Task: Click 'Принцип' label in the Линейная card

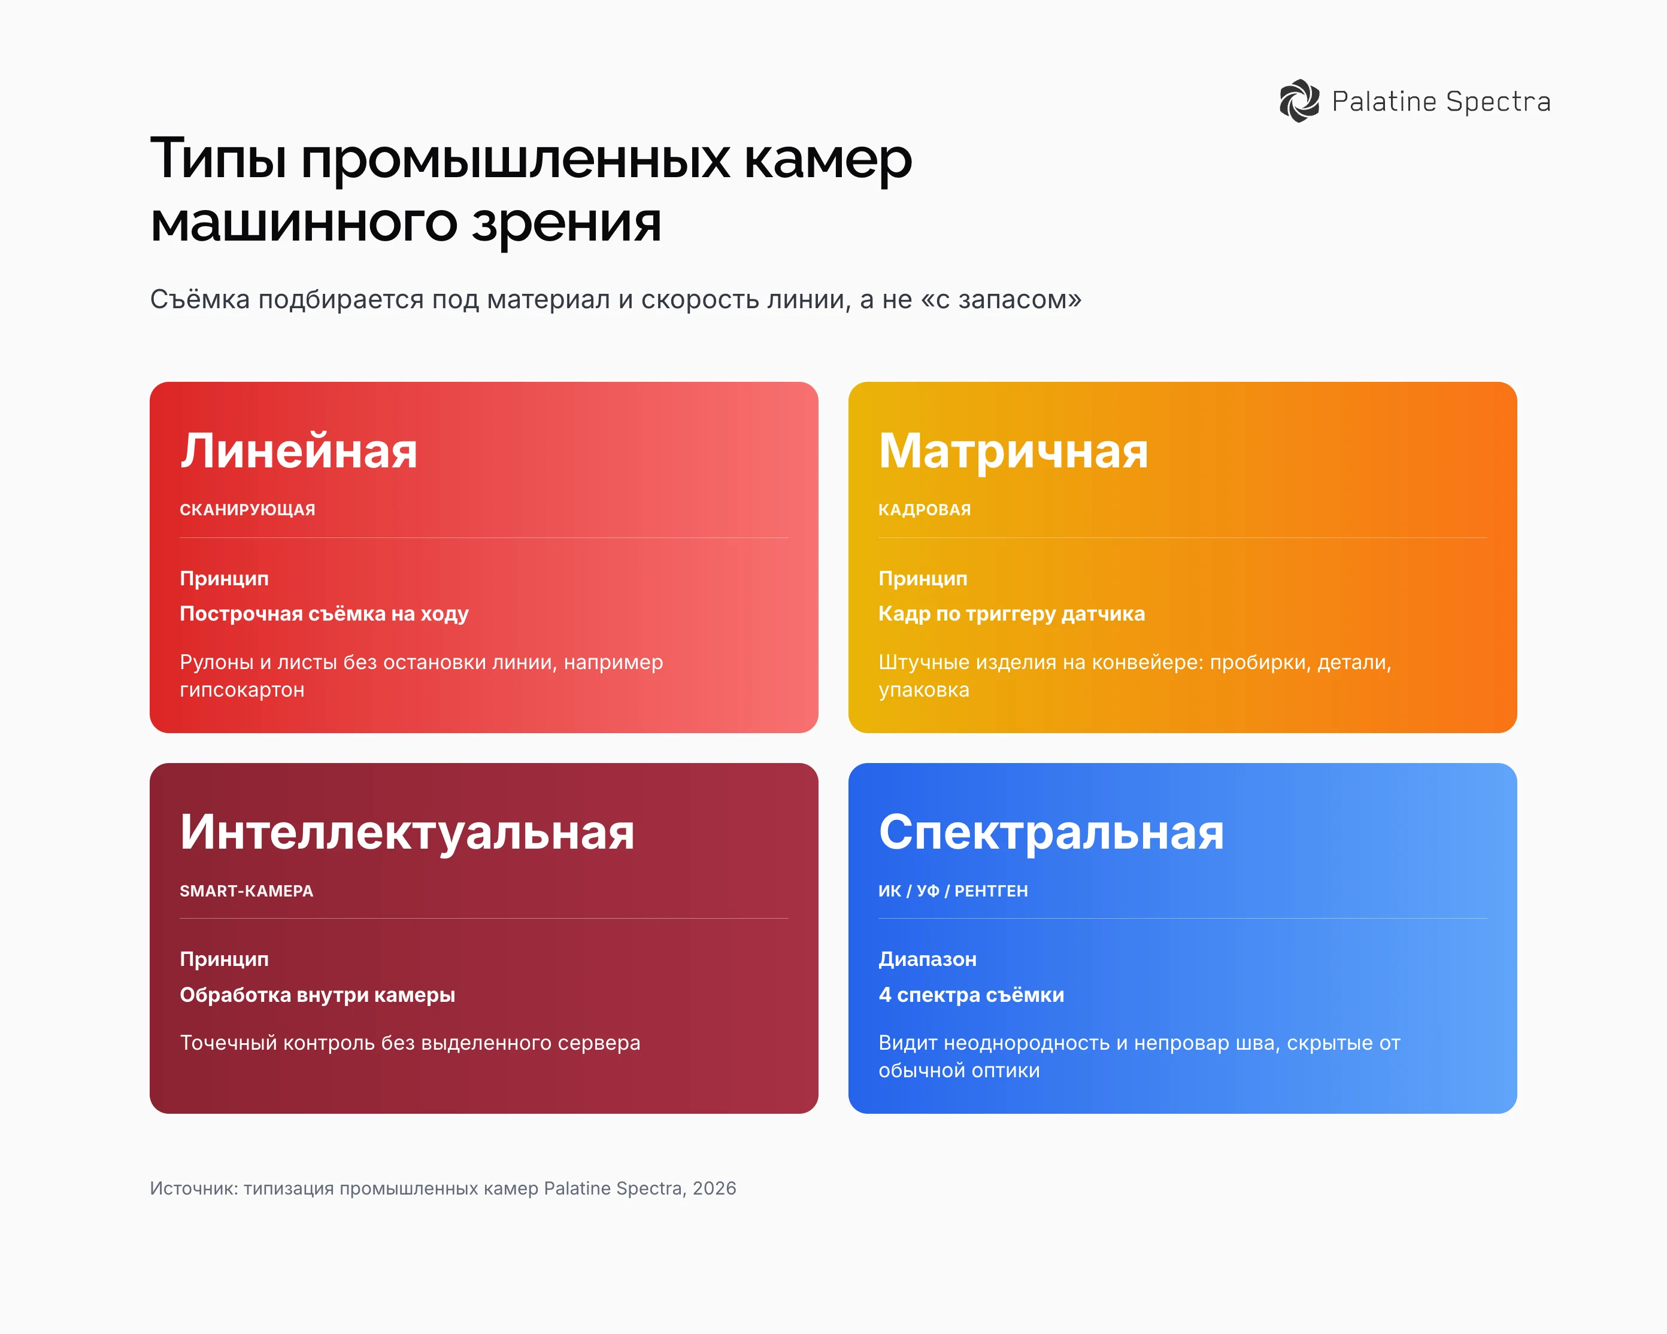Action: click(224, 579)
